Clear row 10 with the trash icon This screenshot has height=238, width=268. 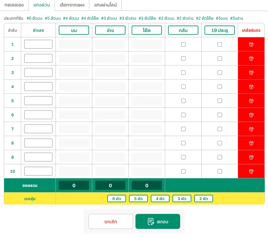[x=251, y=171]
